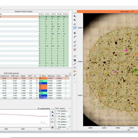Click the undo arrow in image toolbar
Screen dimensions: 138x138
75,79
